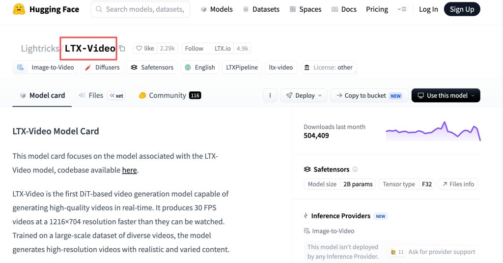Viewport: 503px width, 263px height.
Task: Go to the Pricing page
Action: 377,9
